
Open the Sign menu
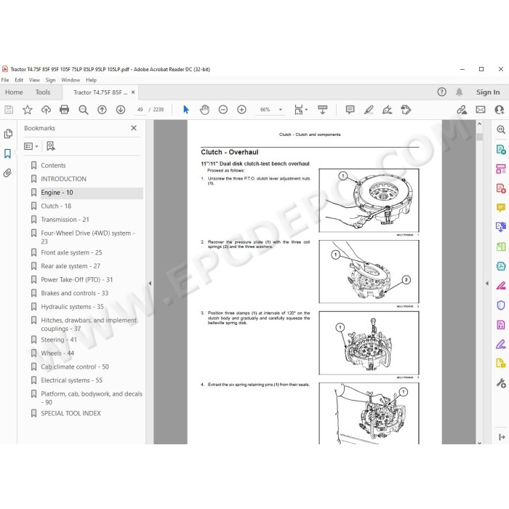[50, 80]
